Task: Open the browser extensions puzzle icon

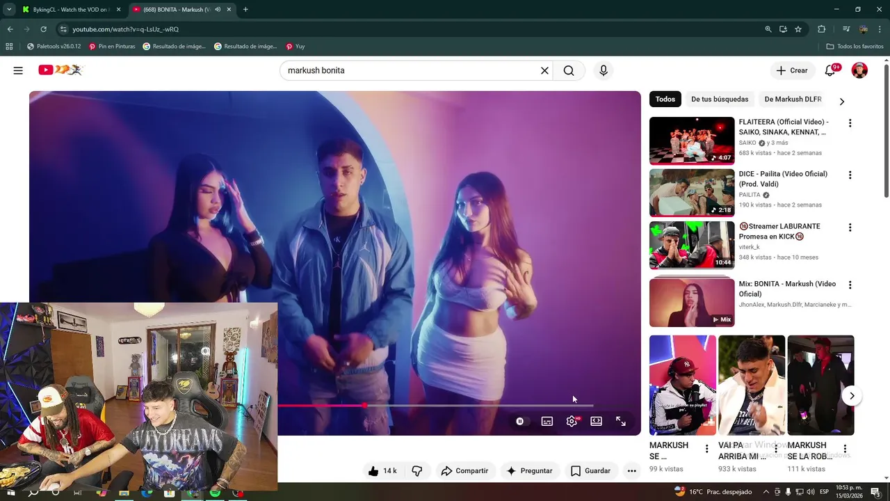Action: pos(822,29)
